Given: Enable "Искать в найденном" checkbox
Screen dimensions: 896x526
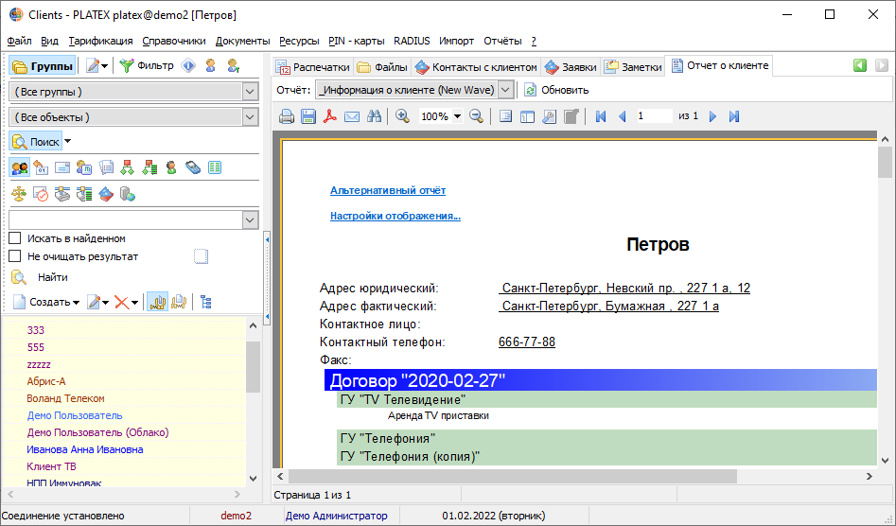Looking at the screenshot, I should coord(15,238).
